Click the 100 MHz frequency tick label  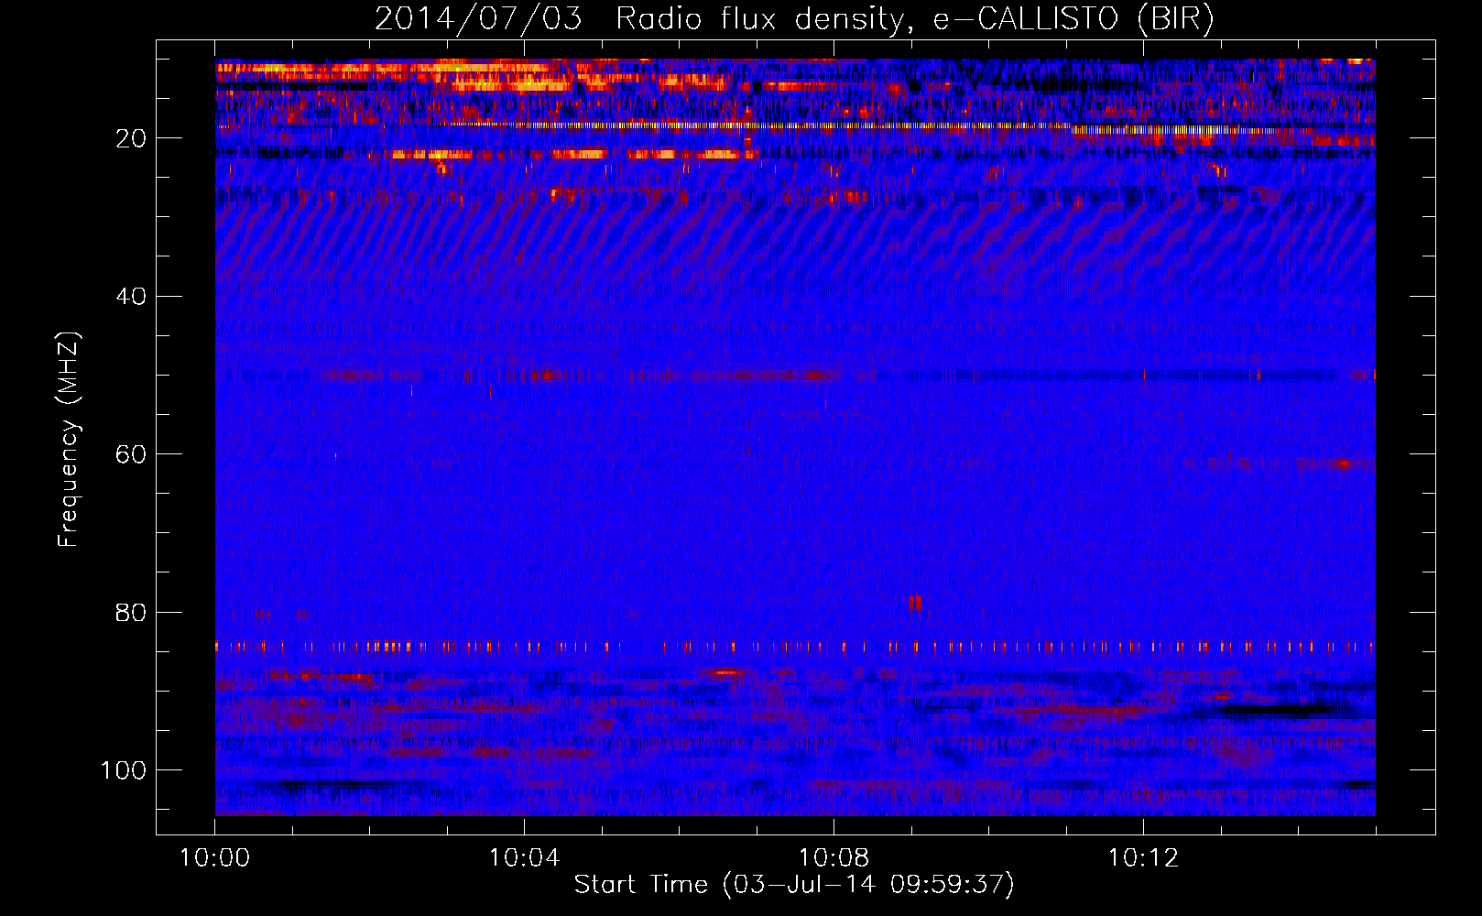point(124,770)
